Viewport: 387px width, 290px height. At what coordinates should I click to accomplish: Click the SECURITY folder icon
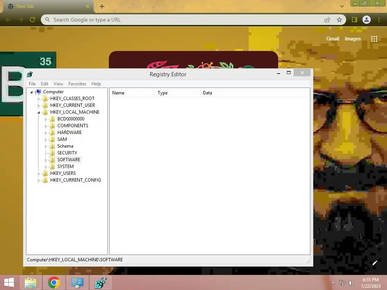(x=52, y=153)
